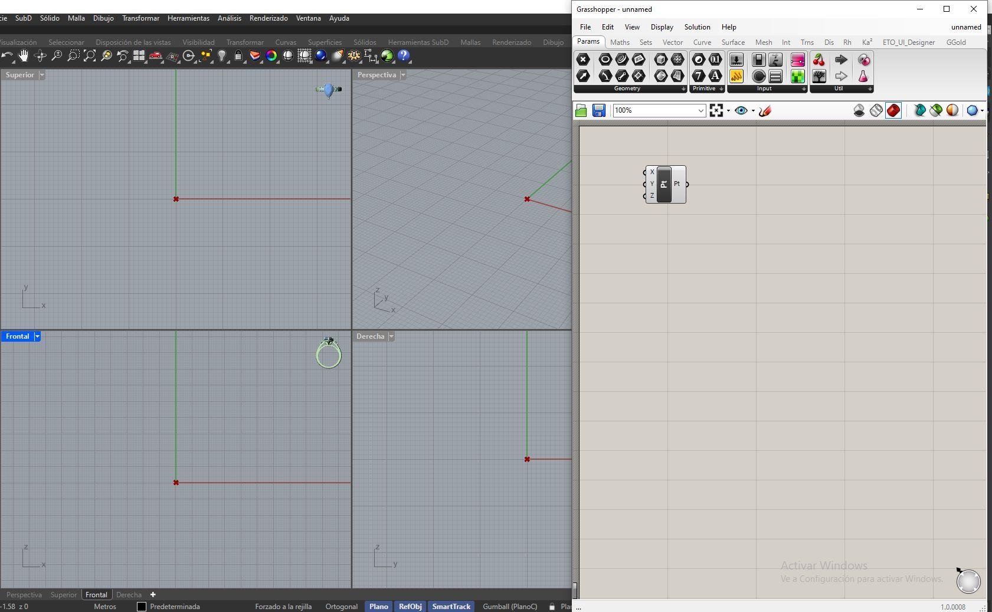Click the four-viewport layout icon
The width and height of the screenshot is (992, 612).
pyautogui.click(x=139, y=56)
